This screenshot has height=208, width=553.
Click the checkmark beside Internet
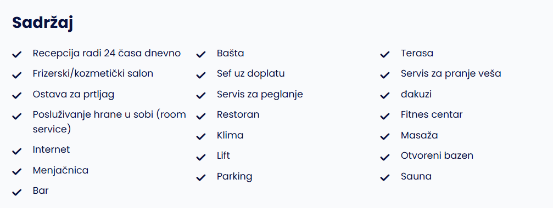[17, 151]
